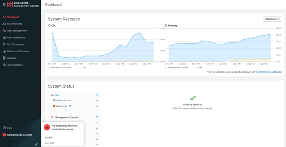The height and width of the screenshot is (147, 286).
Task: Click the ML Workspaces icon
Action: [x=4, y=45]
